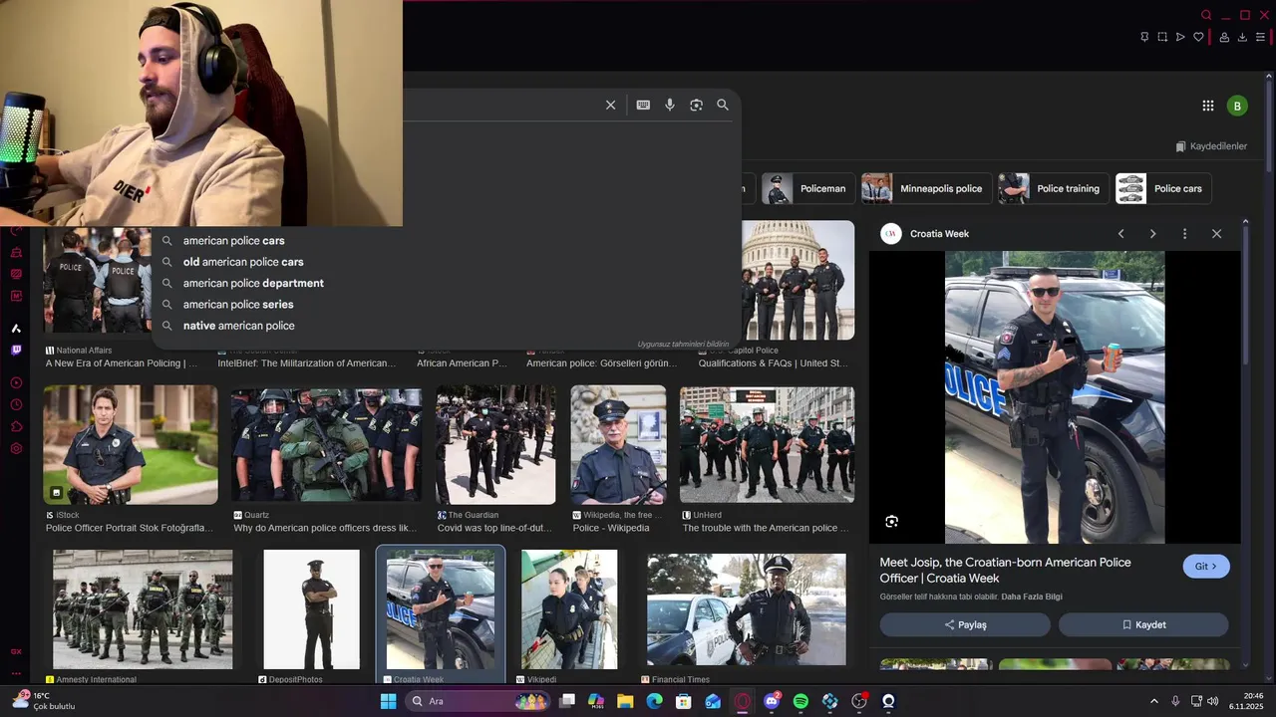
Task: Open Opera account profile icon
Action: (x=1224, y=37)
